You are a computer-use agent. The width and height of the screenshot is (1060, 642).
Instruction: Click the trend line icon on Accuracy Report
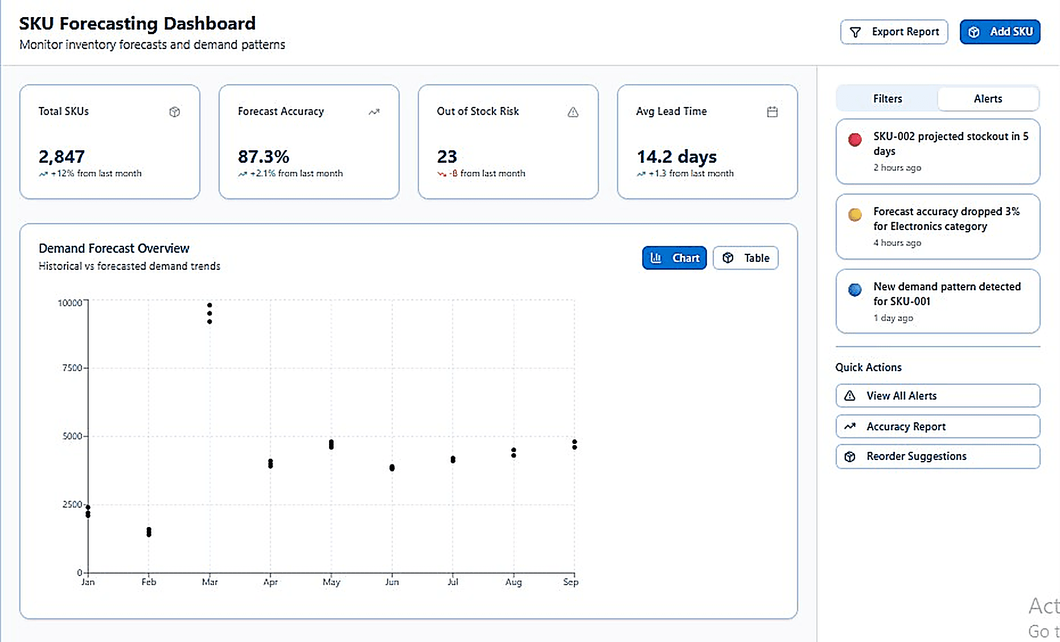point(850,426)
